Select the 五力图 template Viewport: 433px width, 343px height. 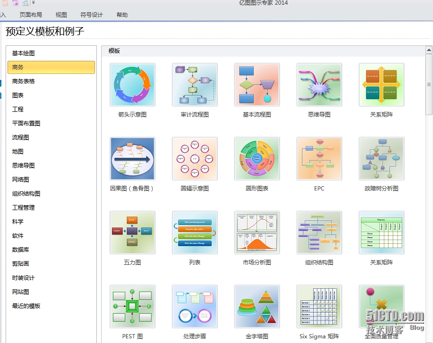click(132, 233)
